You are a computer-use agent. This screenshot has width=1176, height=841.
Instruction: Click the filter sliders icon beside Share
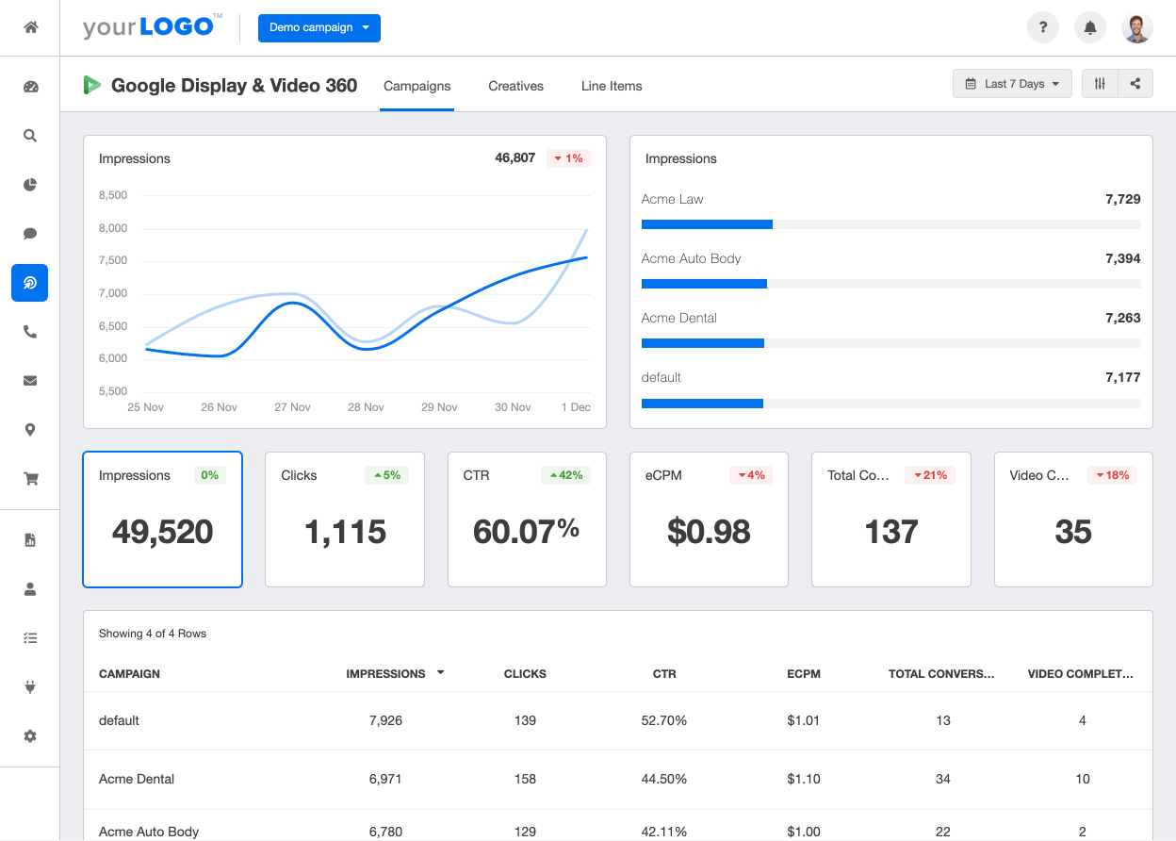pyautogui.click(x=1099, y=83)
